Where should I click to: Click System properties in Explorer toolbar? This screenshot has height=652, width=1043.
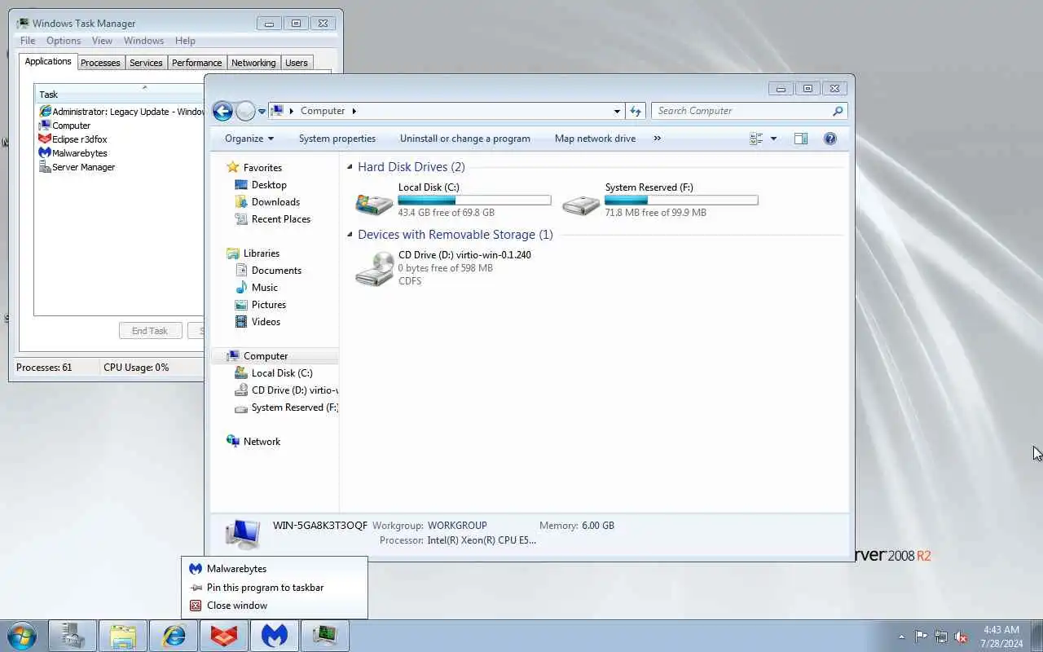click(x=337, y=139)
